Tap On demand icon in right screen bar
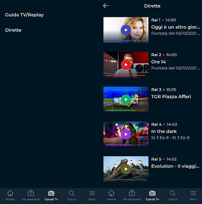This screenshot has width=202, height=204. 132,193
